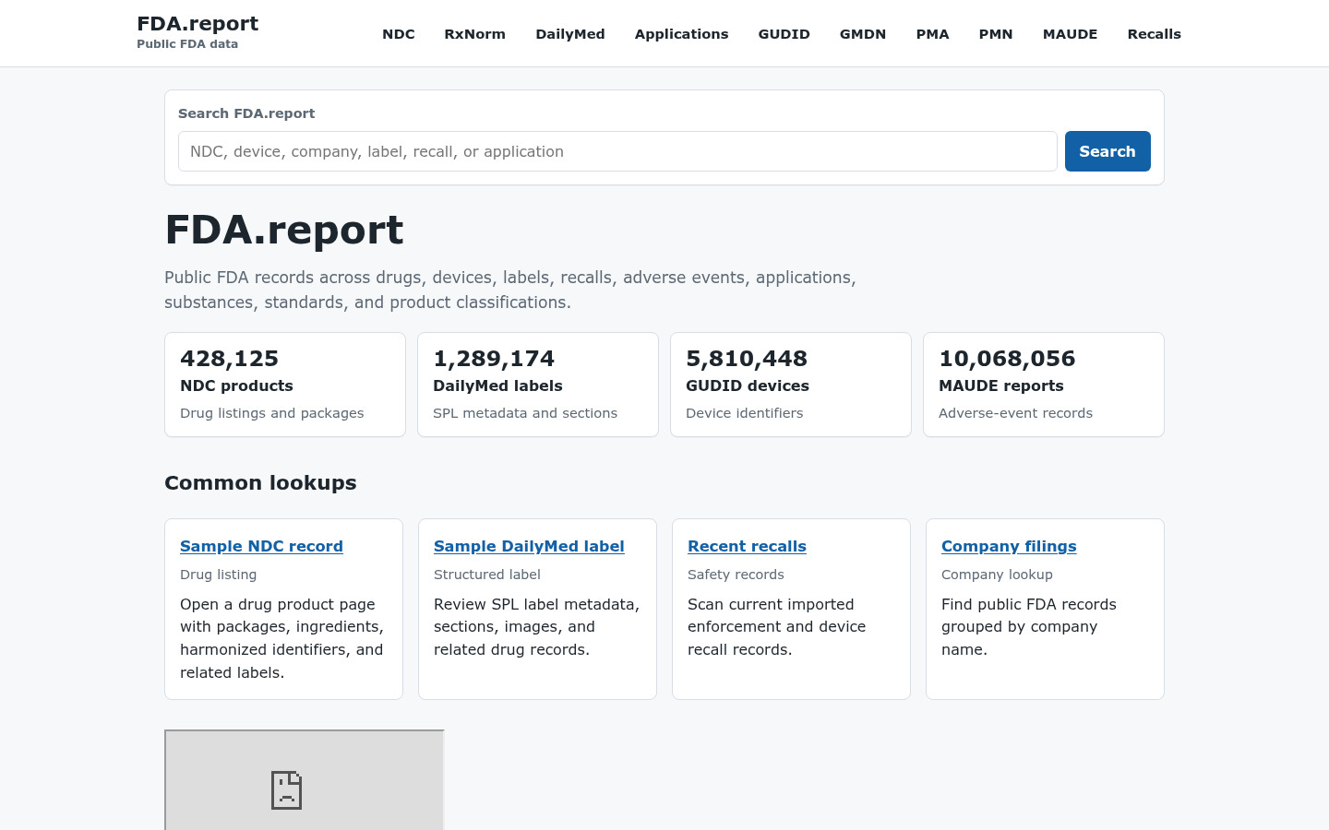Click the 'Public FDA data' tagline

coord(187,44)
